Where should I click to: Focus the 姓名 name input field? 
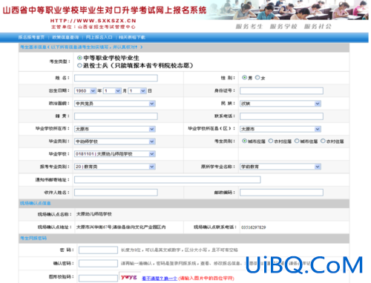[x=116, y=78]
